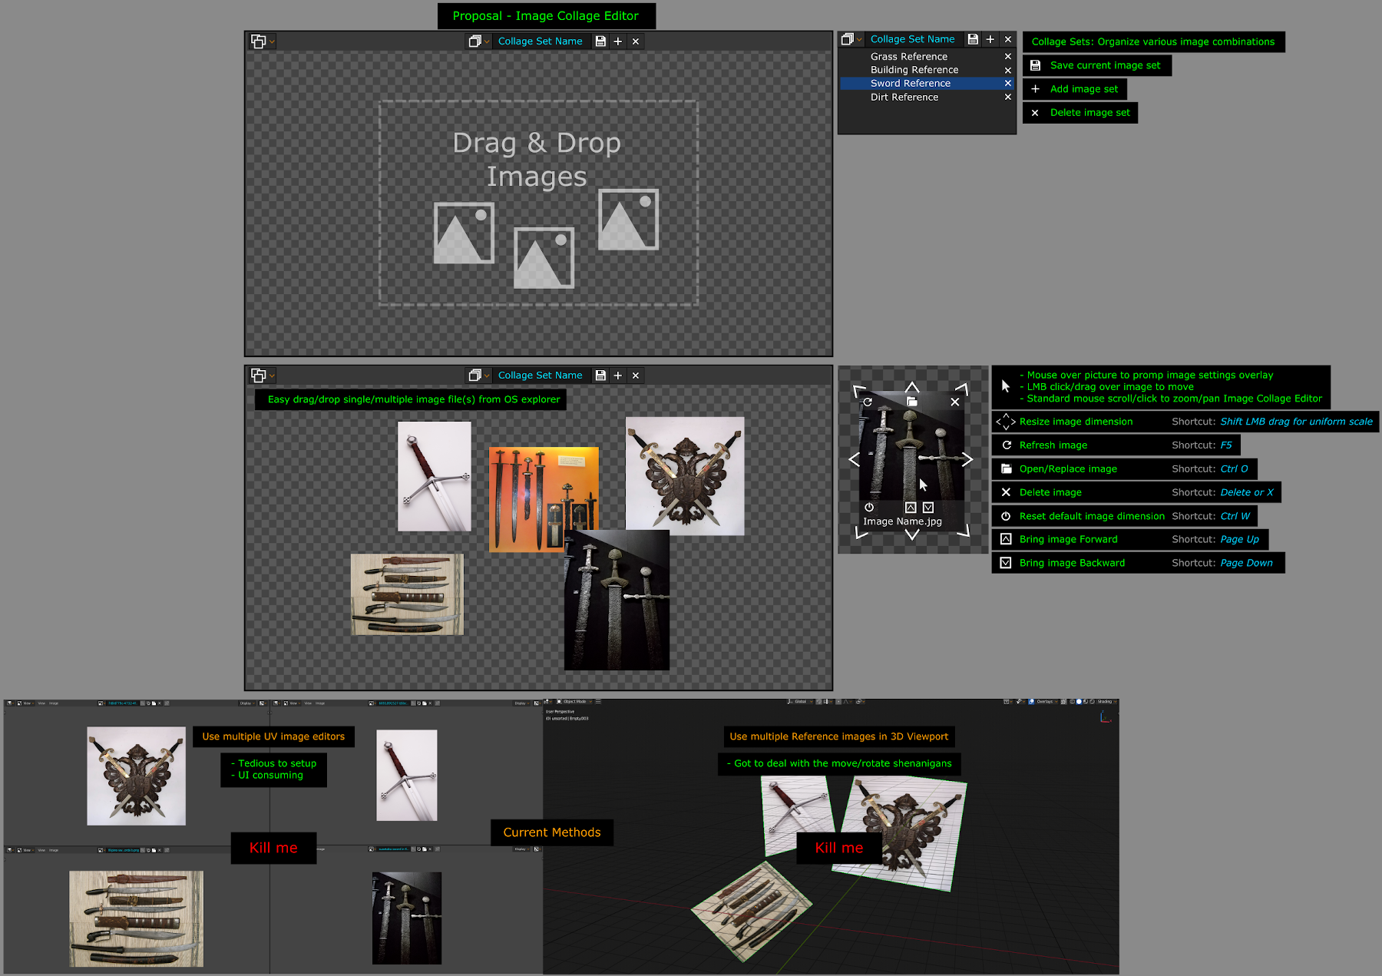Click the editor type icon in the empty collage editor
Image resolution: width=1382 pixels, height=976 pixels.
[x=259, y=41]
